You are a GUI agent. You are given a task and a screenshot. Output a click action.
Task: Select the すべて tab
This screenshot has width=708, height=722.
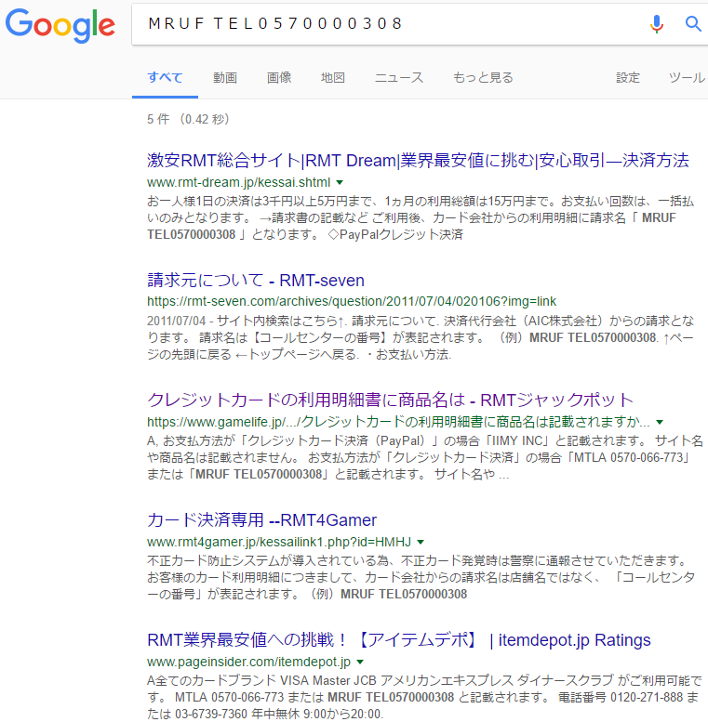165,78
